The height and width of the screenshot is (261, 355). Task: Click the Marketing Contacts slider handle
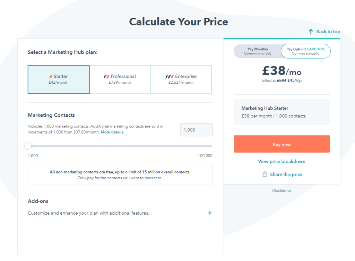click(x=28, y=146)
